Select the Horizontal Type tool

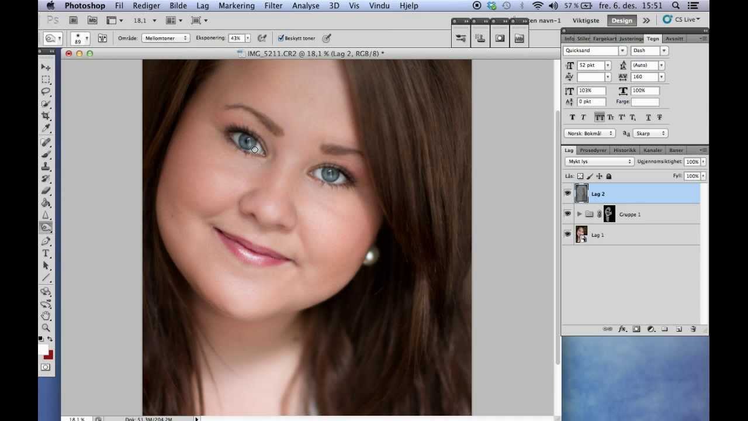pos(46,253)
